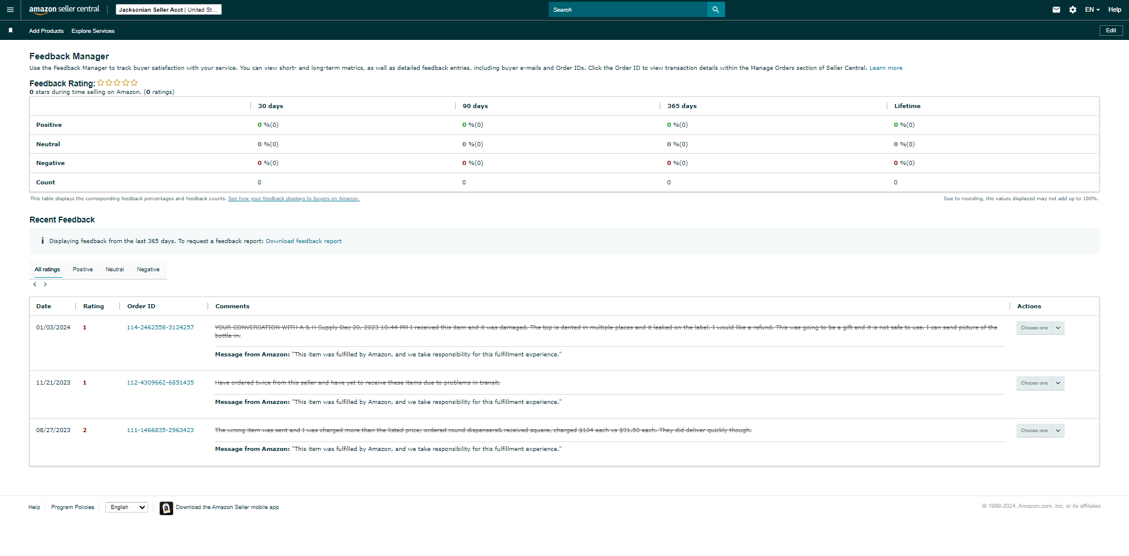Click the Feedback Manager heading

click(x=69, y=56)
